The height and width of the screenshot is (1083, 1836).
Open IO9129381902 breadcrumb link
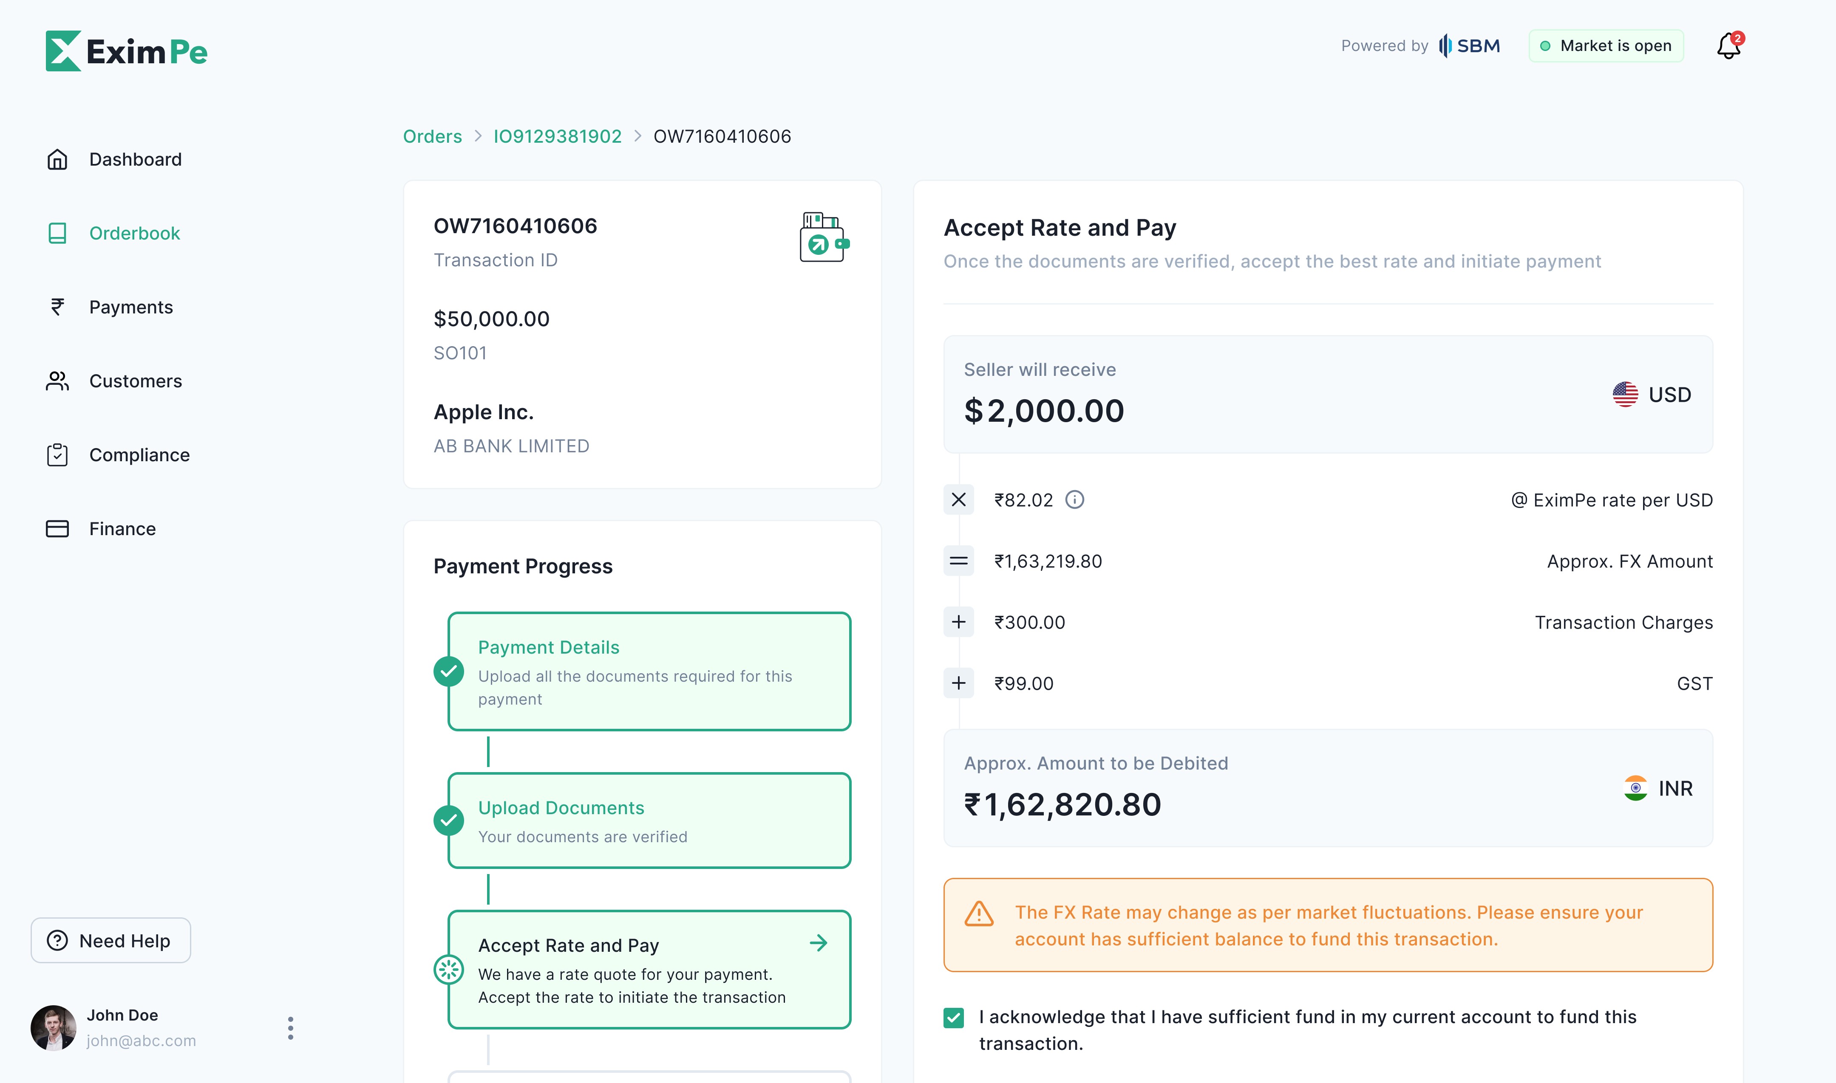557,136
